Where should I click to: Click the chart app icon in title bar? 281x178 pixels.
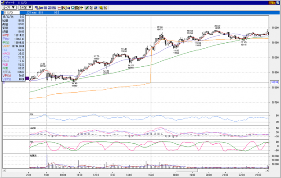[x=3, y=3]
